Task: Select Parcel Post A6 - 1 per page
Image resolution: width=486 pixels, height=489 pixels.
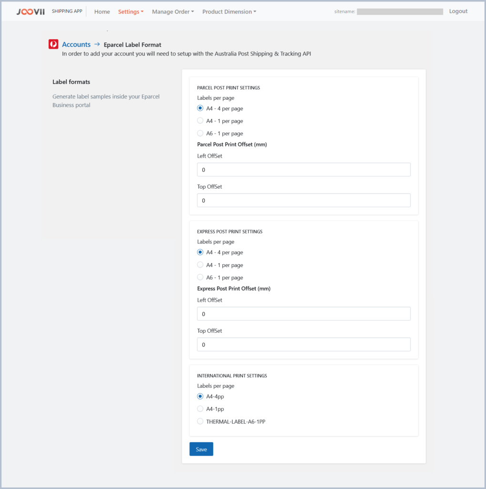Action: (x=200, y=133)
